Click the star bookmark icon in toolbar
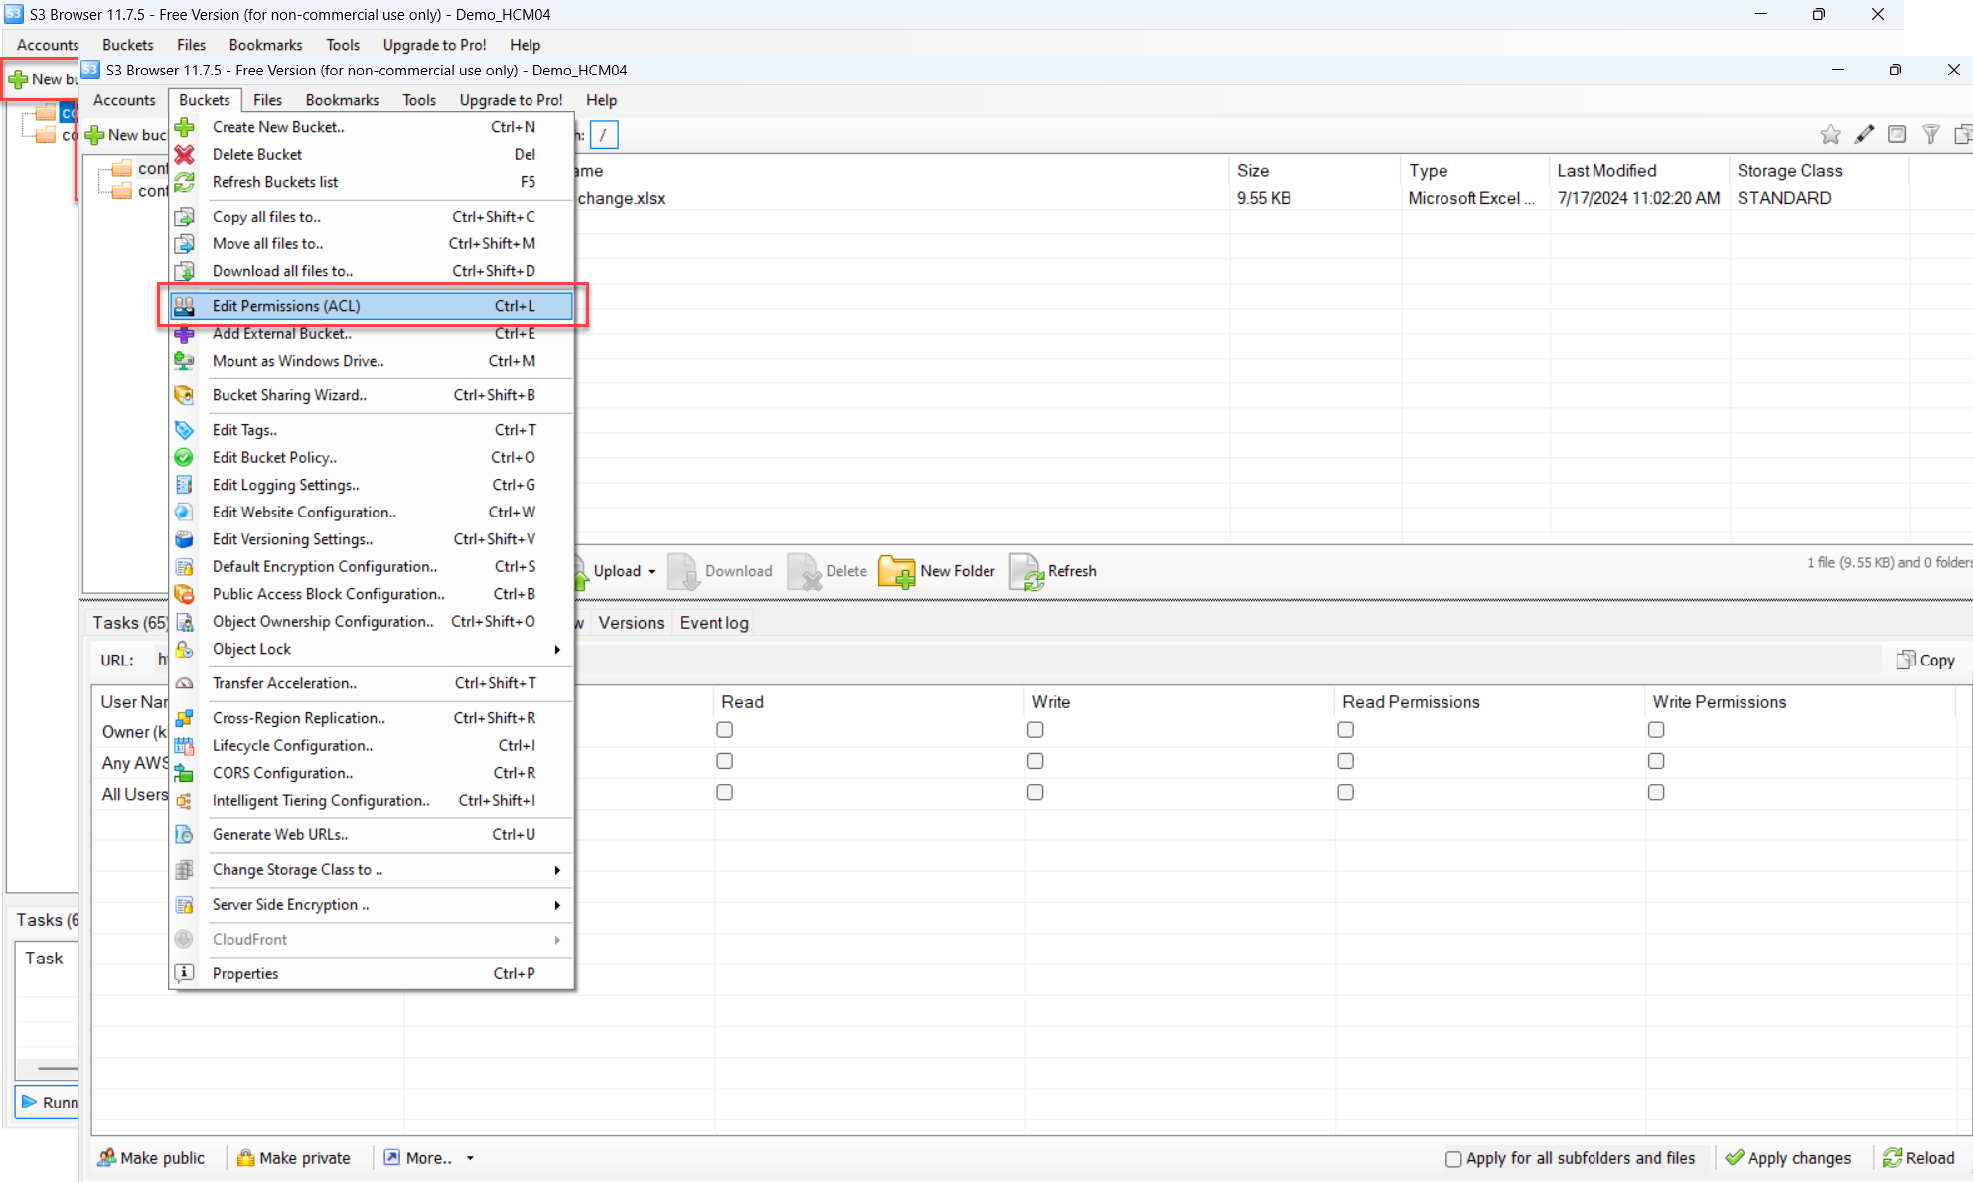The image size is (1973, 1182). tap(1830, 134)
